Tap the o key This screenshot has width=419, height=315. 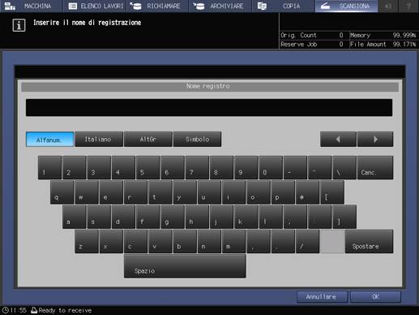click(259, 192)
